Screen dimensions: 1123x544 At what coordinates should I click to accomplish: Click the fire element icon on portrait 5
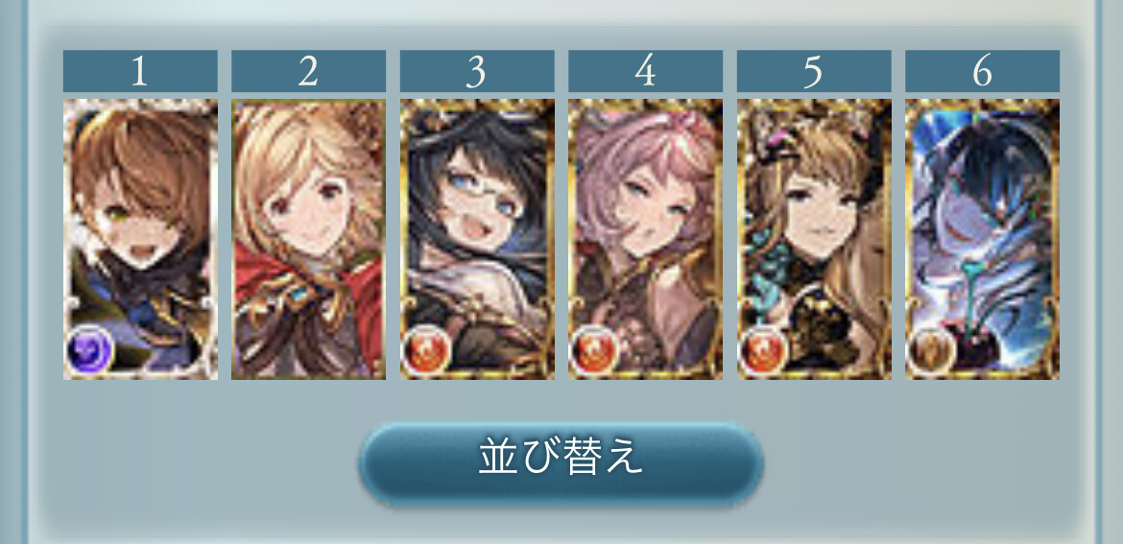[763, 351]
